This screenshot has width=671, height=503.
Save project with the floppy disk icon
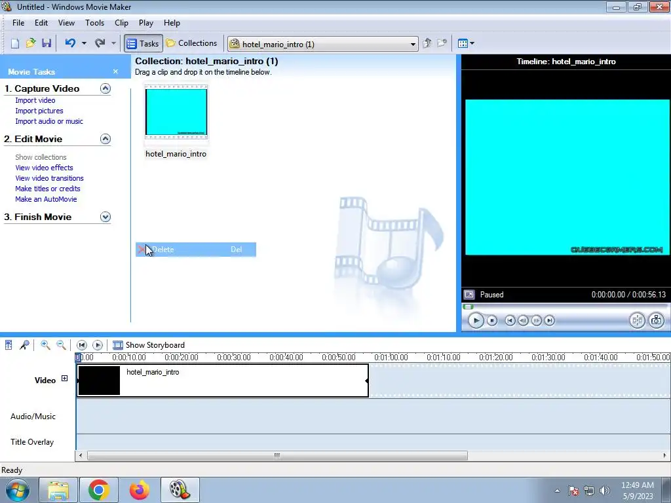[x=47, y=43]
